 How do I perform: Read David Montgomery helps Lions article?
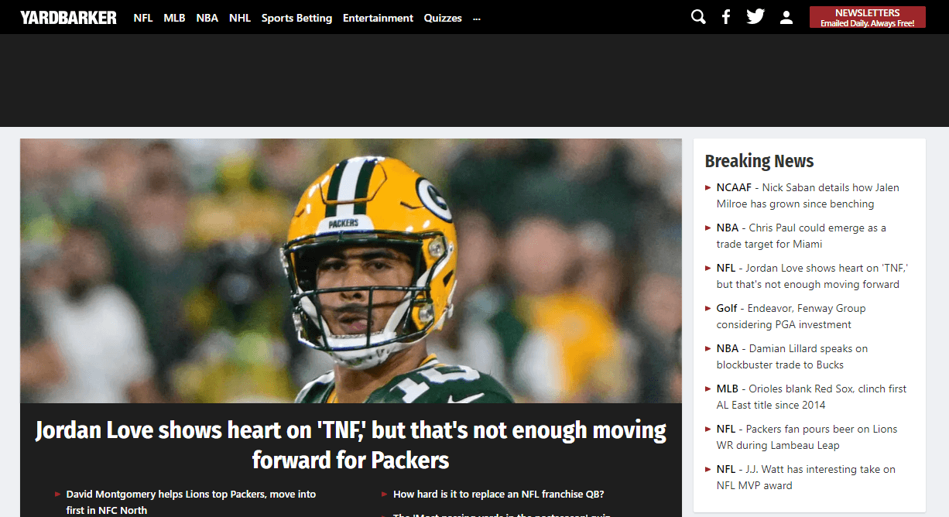pyautogui.click(x=191, y=502)
